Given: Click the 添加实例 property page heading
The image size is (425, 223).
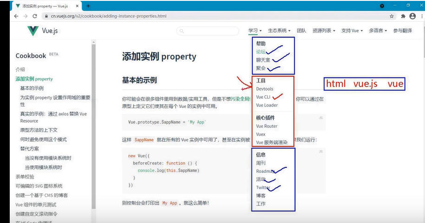Looking at the screenshot, I should pyautogui.click(x=159, y=56).
